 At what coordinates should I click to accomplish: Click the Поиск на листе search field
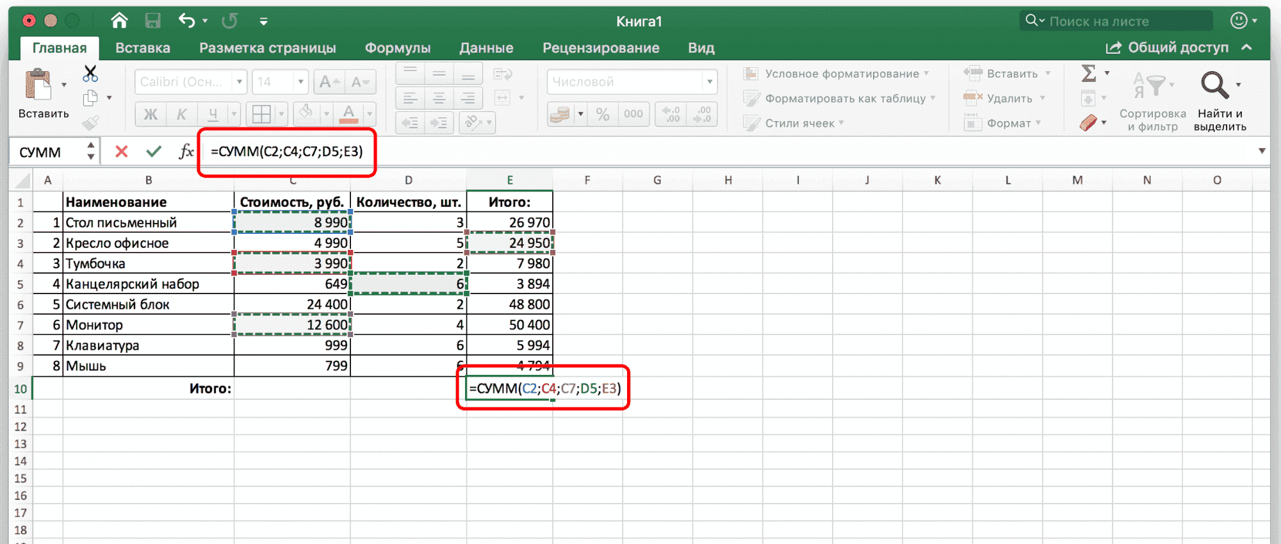click(1116, 21)
